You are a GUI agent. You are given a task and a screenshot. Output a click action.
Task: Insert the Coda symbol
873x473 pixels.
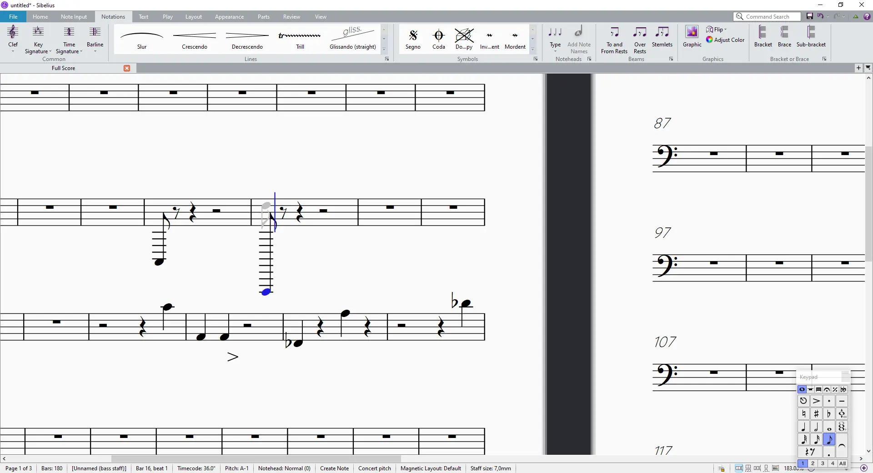439,39
